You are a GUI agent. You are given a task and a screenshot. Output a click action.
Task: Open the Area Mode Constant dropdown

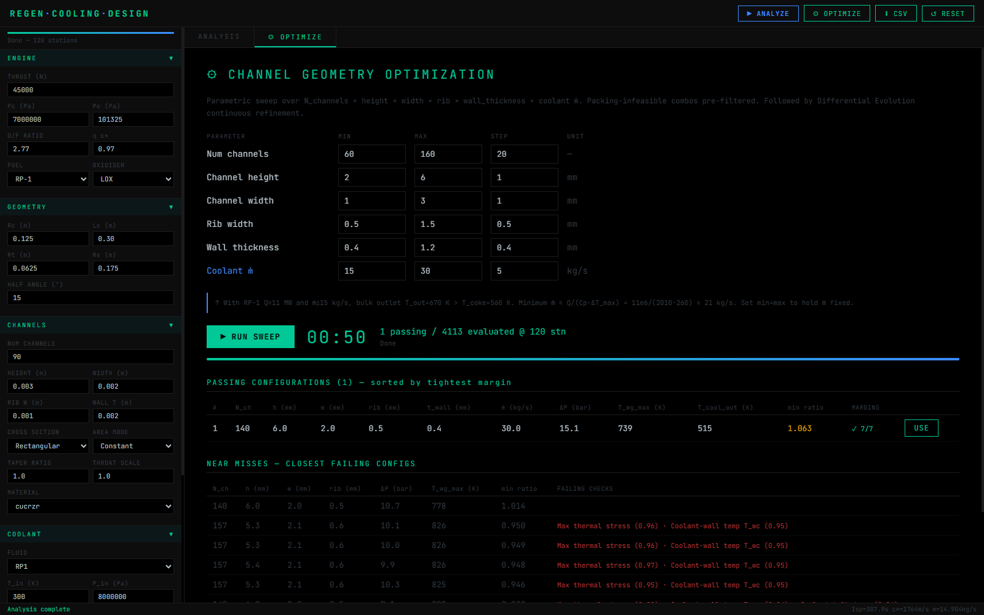[x=133, y=446]
